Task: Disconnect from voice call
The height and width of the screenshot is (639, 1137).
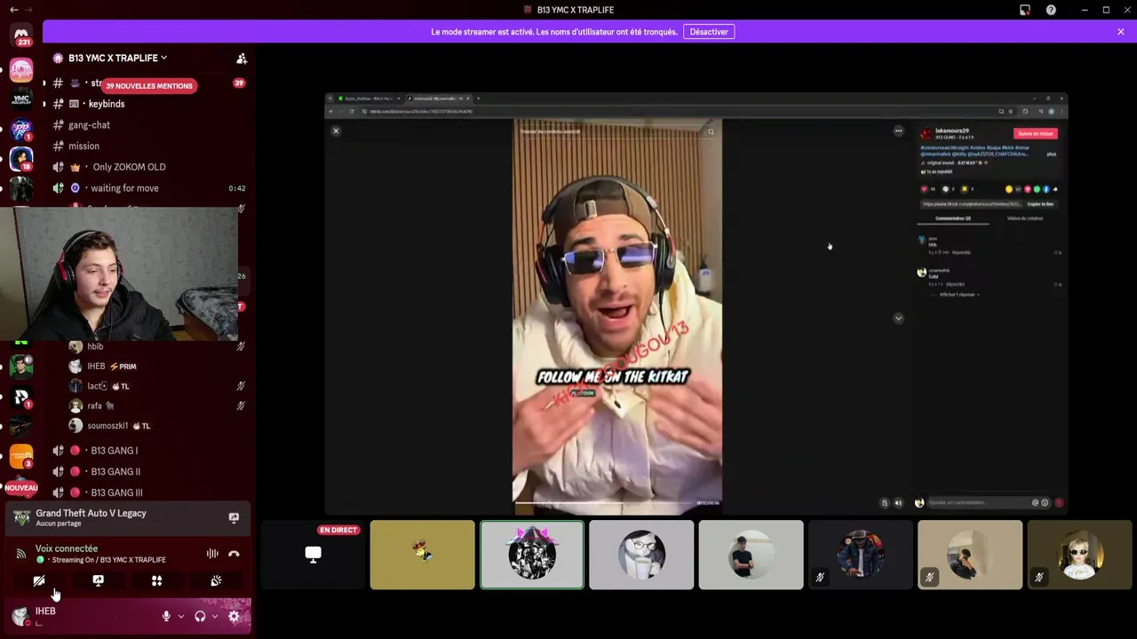Action: [x=234, y=554]
